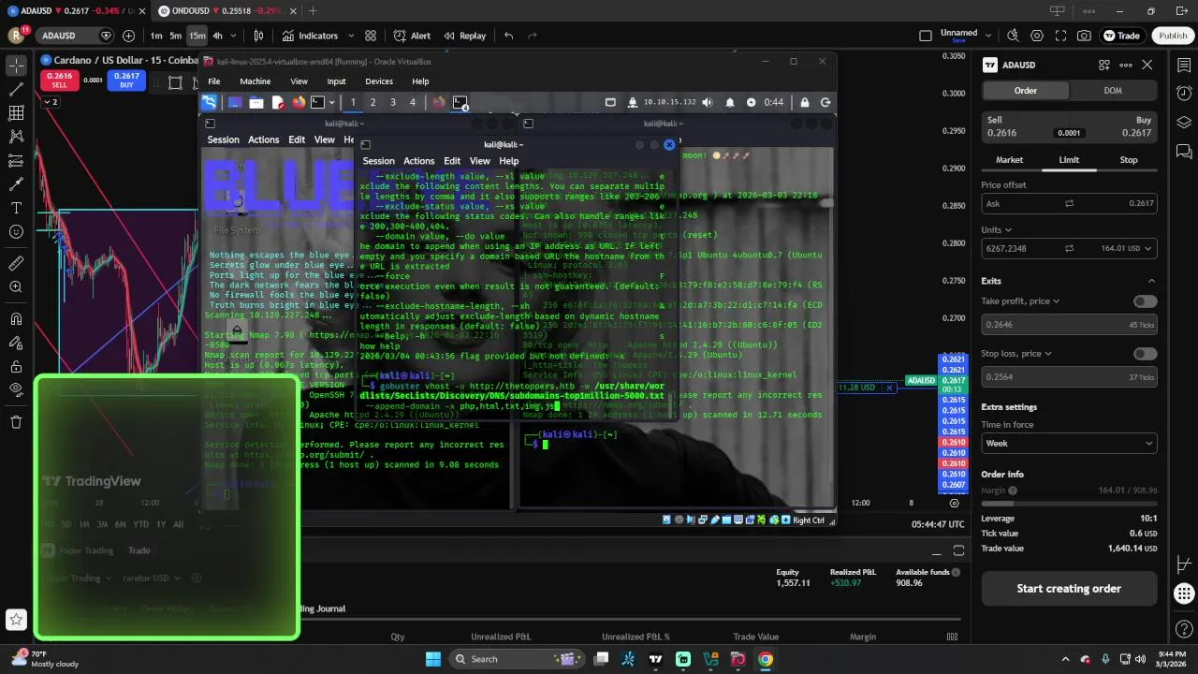The image size is (1198, 674).
Task: Click Start creating order button
Action: [1069, 589]
